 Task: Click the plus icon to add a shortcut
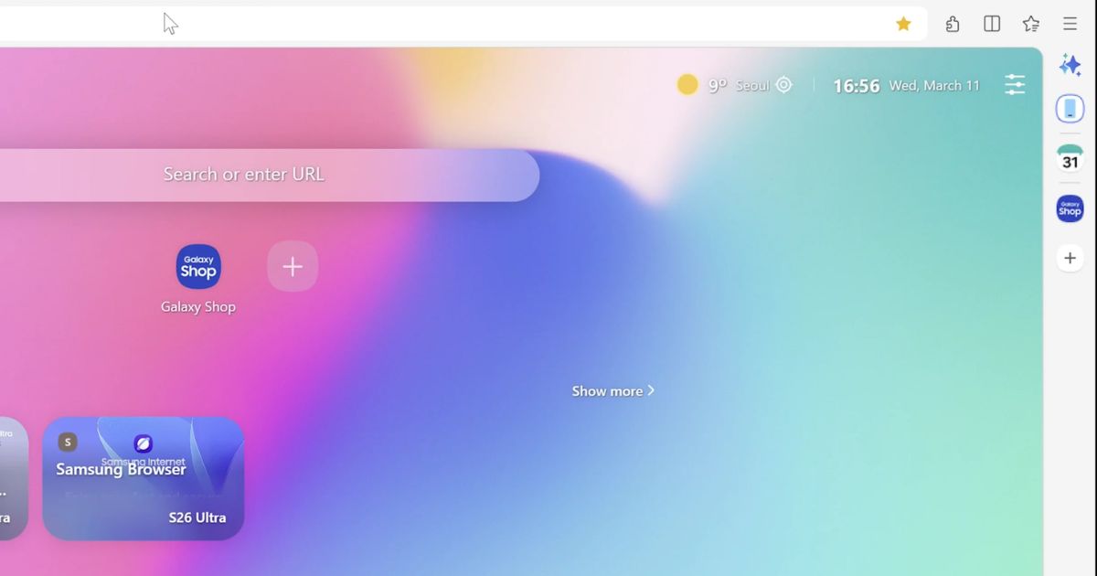pyautogui.click(x=293, y=266)
